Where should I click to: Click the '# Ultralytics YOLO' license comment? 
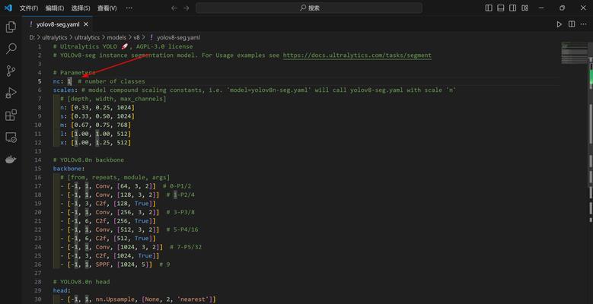click(x=123, y=46)
